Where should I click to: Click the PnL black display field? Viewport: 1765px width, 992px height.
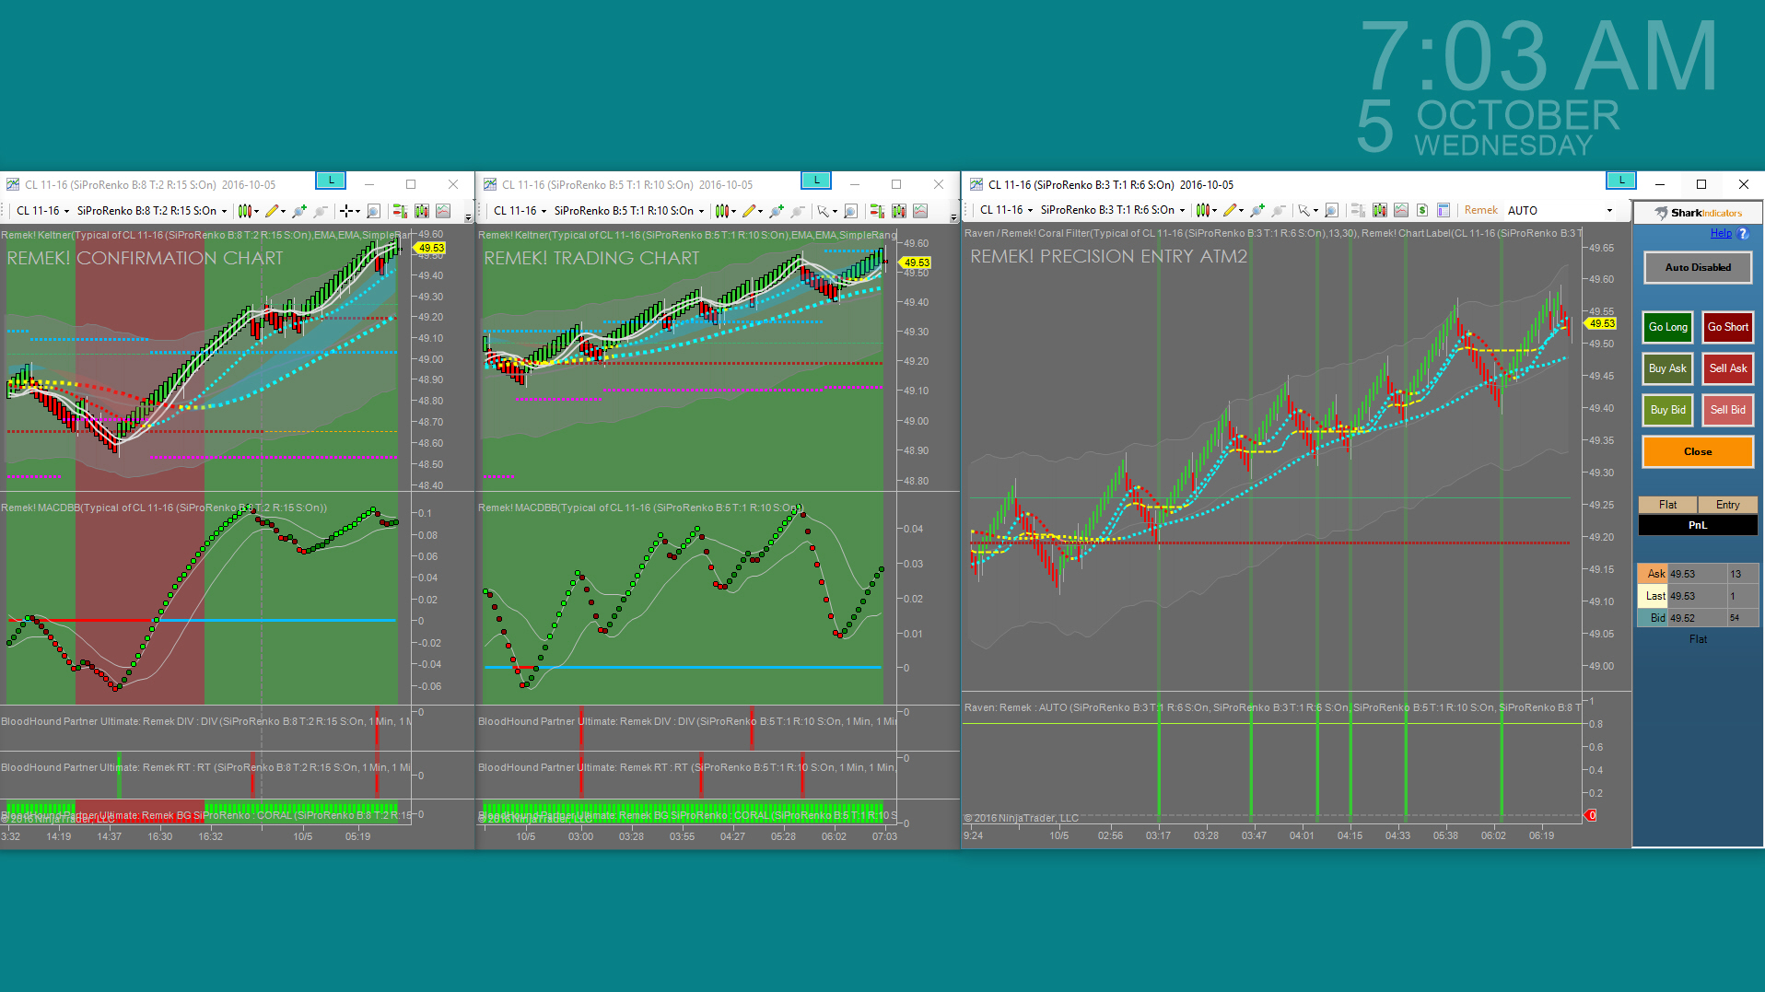pos(1698,525)
